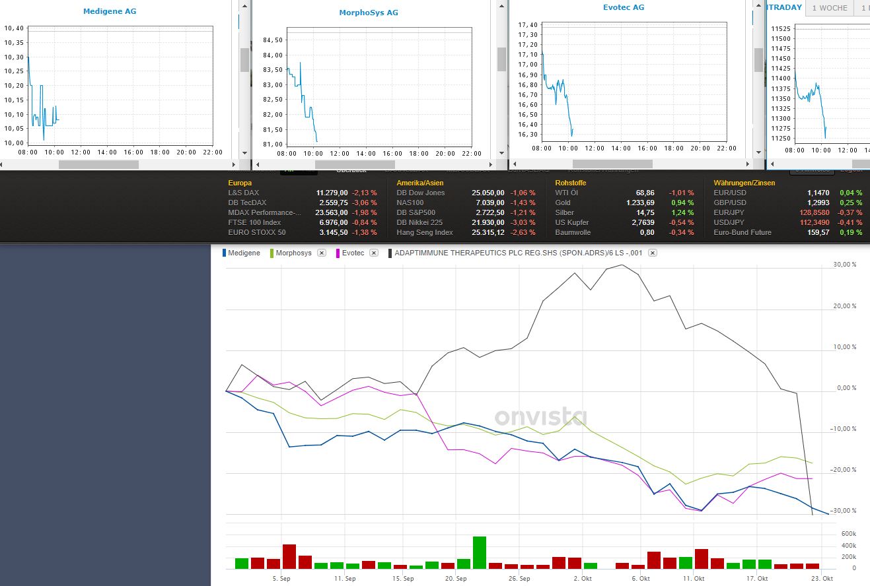The image size is (870, 586).
Task: Select the Intraday tab
Action: 785,8
